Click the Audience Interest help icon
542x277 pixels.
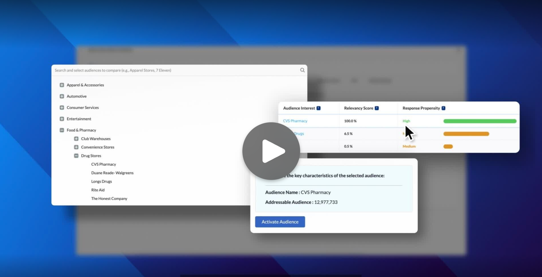318,108
